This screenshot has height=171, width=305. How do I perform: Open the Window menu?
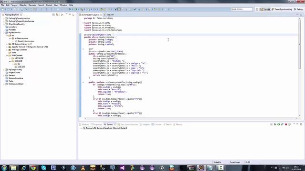click(63, 5)
